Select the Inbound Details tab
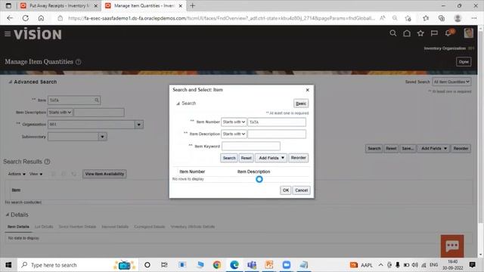The image size is (484, 272). pyautogui.click(x=115, y=227)
